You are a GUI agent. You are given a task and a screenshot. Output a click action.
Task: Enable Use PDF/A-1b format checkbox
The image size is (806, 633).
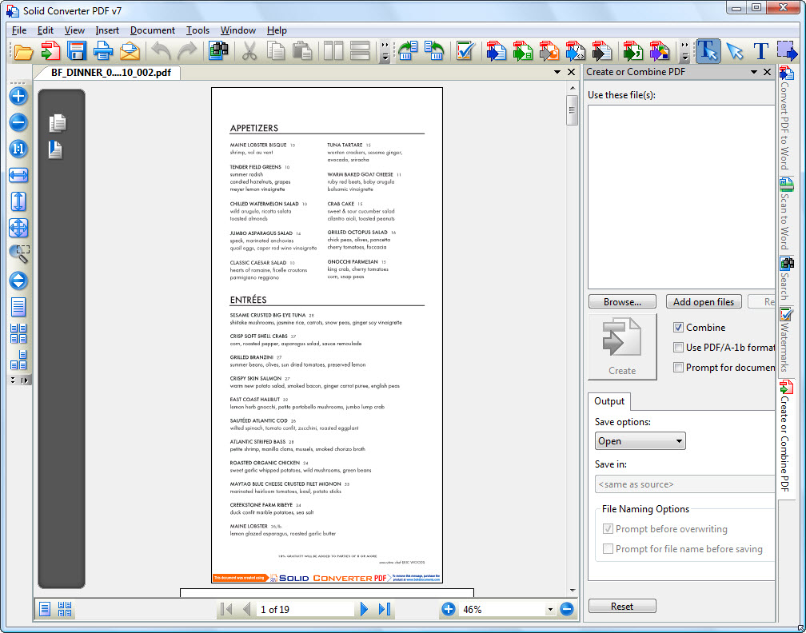pyautogui.click(x=678, y=348)
